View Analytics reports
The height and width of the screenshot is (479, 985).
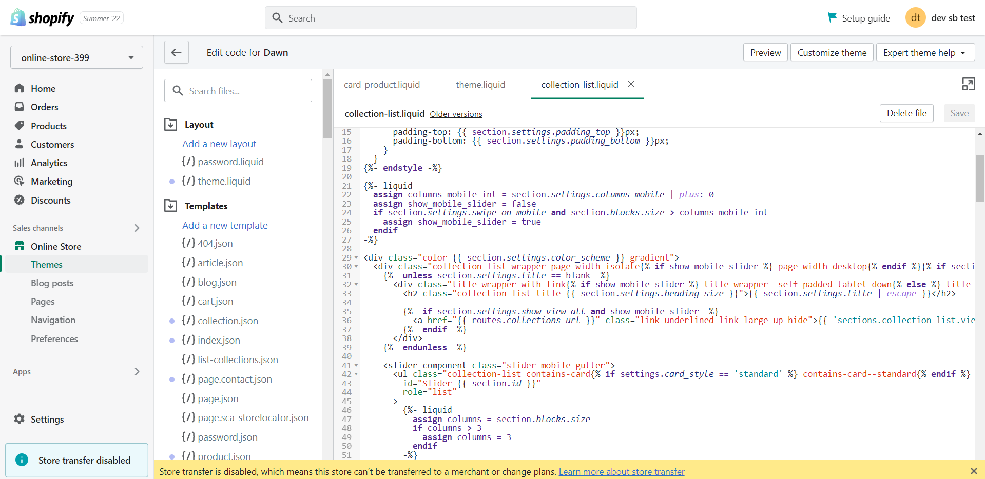(49, 163)
